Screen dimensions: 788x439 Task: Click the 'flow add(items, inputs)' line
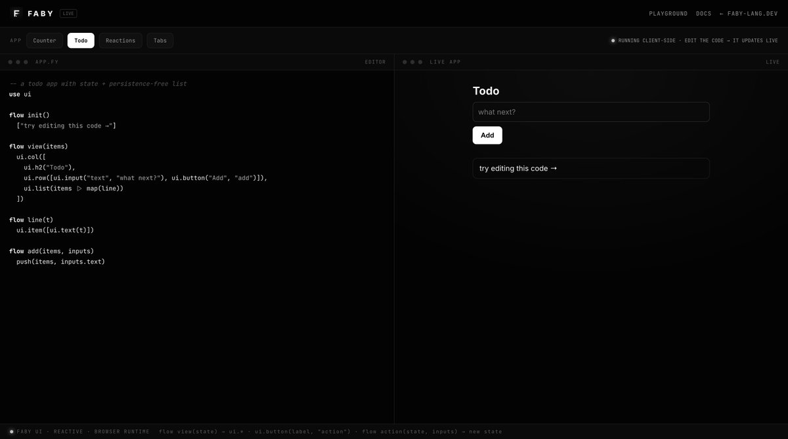tap(52, 252)
